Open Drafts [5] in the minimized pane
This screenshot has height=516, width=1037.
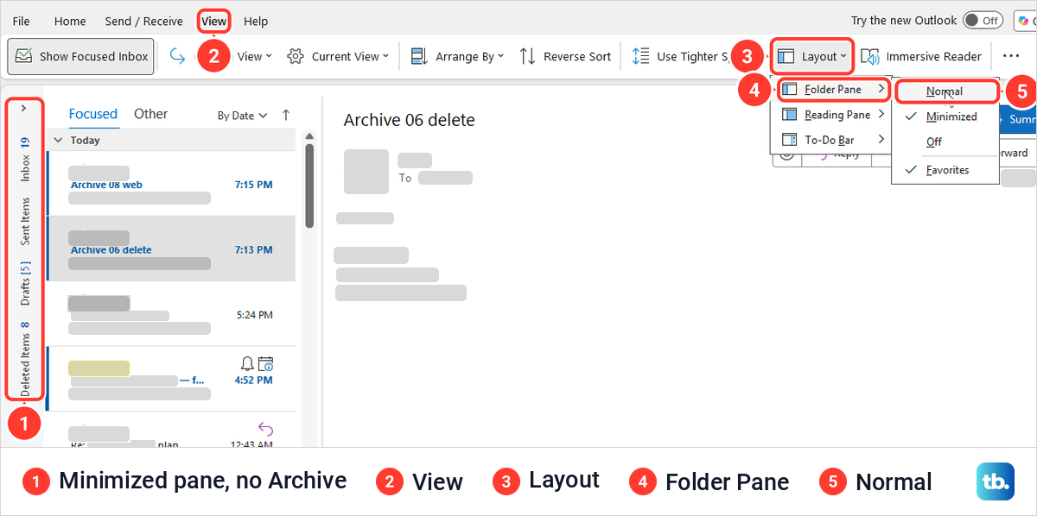click(x=25, y=283)
